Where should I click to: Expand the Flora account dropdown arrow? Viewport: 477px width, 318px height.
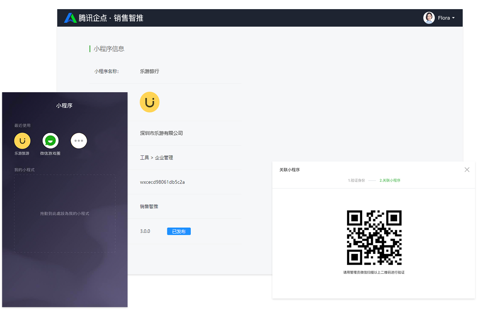[x=453, y=18]
